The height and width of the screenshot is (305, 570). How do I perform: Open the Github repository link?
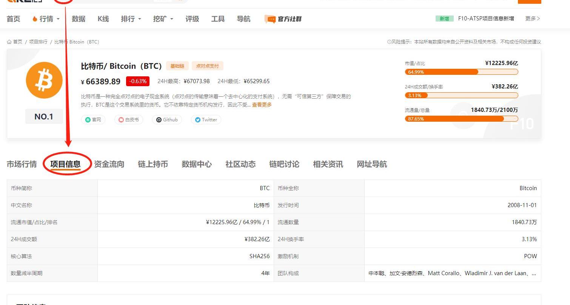[167, 120]
